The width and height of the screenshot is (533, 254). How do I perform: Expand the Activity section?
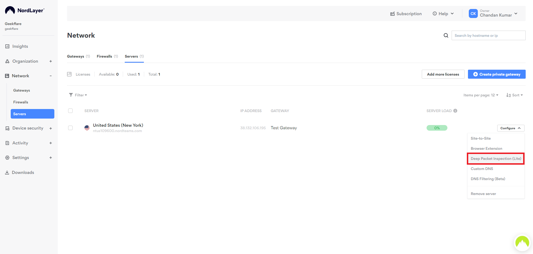pos(51,143)
